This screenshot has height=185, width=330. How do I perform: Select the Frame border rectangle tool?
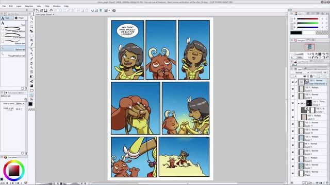tap(31, 90)
